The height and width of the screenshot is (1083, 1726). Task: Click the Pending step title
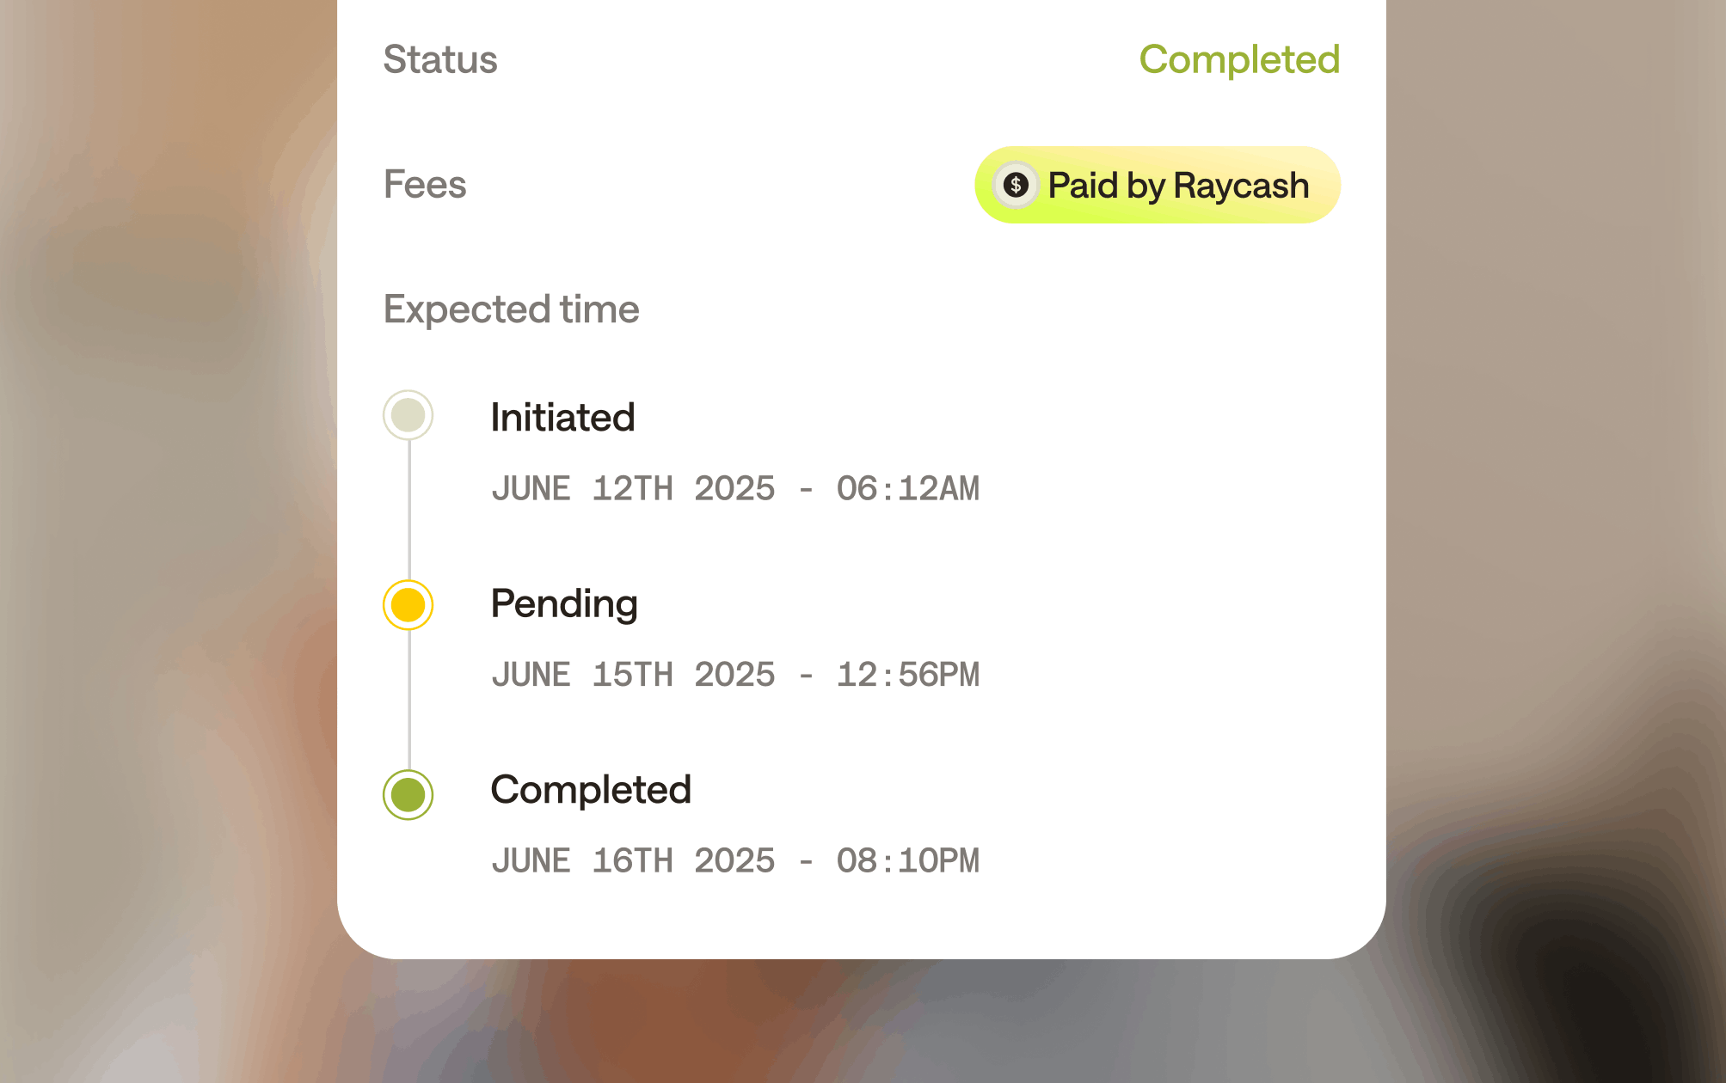564,603
